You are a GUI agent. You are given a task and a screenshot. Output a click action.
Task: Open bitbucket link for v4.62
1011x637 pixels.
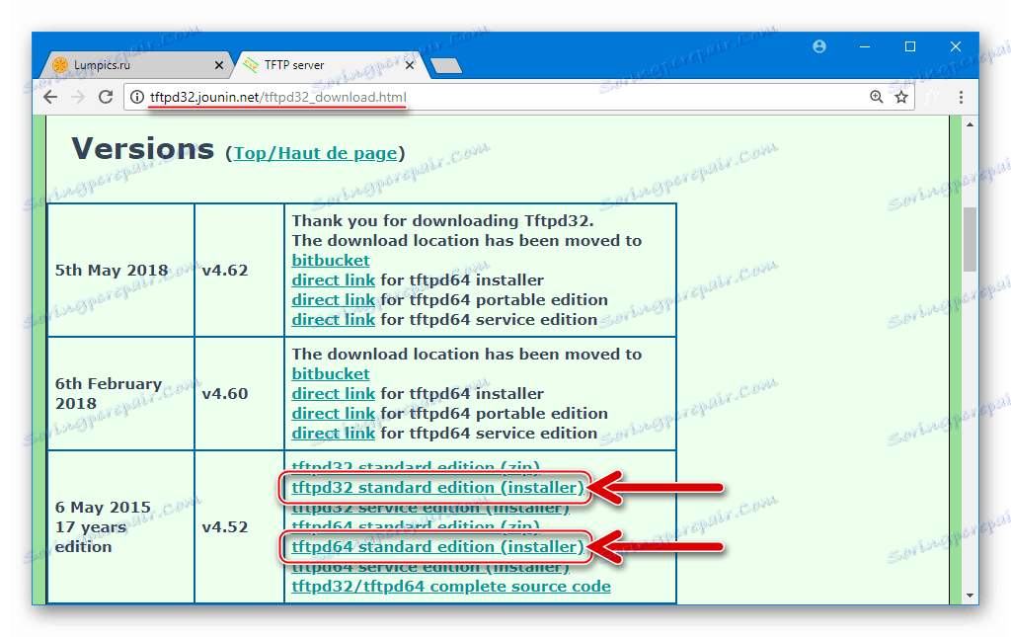point(330,261)
